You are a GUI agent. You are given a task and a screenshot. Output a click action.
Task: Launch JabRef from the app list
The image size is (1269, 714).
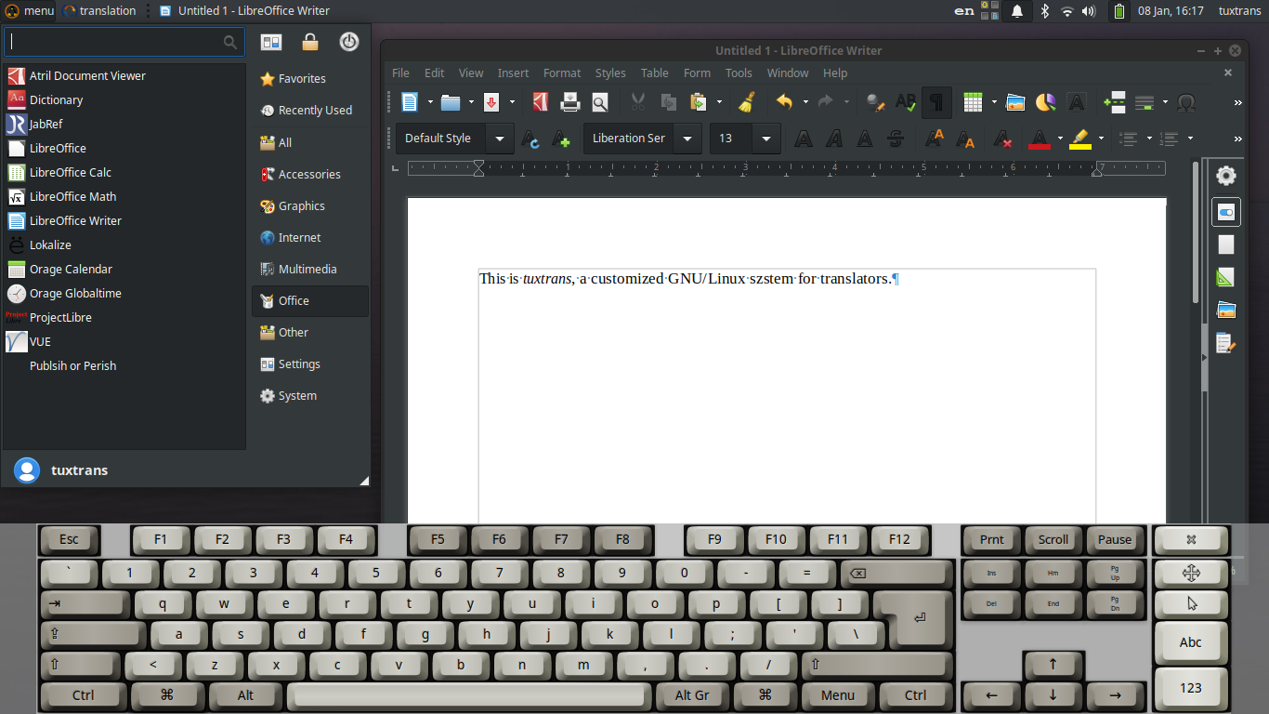click(124, 124)
